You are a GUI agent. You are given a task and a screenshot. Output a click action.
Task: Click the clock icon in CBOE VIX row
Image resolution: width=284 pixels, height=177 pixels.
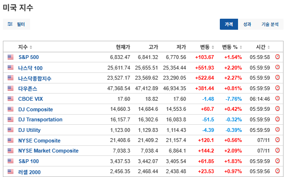point(277,98)
